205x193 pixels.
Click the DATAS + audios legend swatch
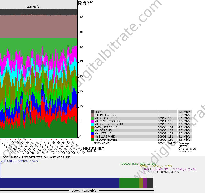pos(92,115)
